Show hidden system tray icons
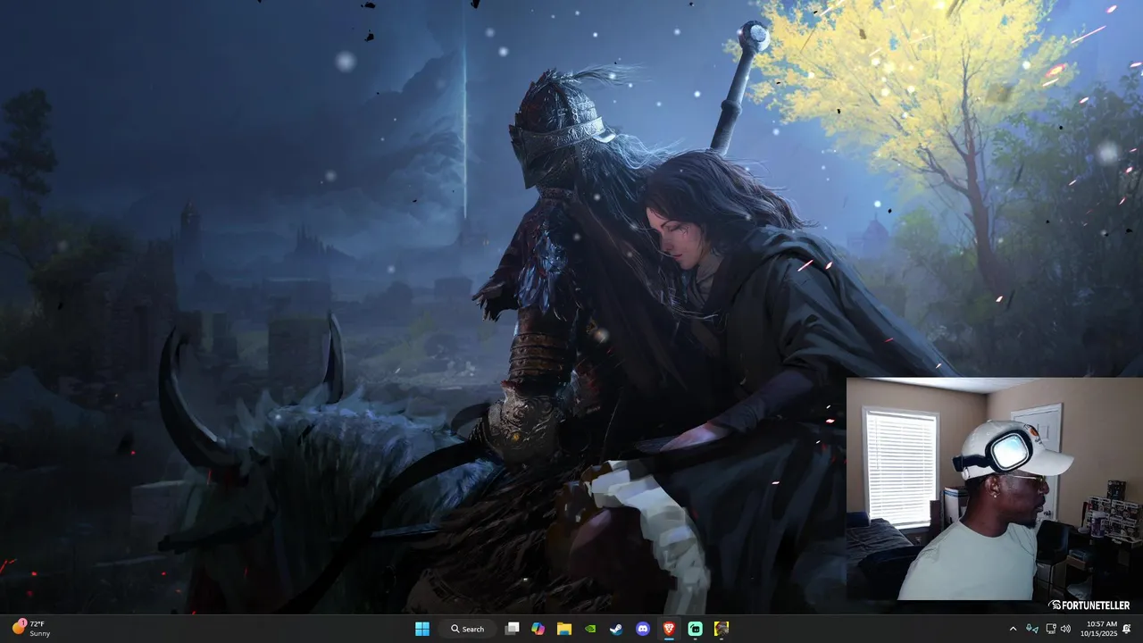 [1013, 629]
